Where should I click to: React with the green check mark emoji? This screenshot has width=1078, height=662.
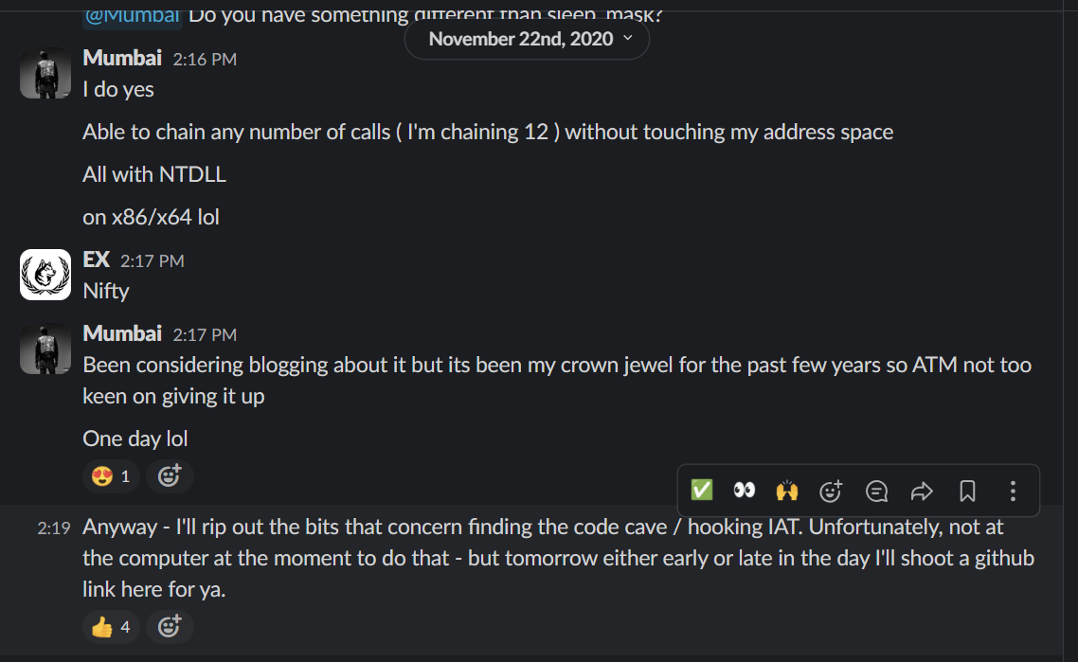coord(702,491)
